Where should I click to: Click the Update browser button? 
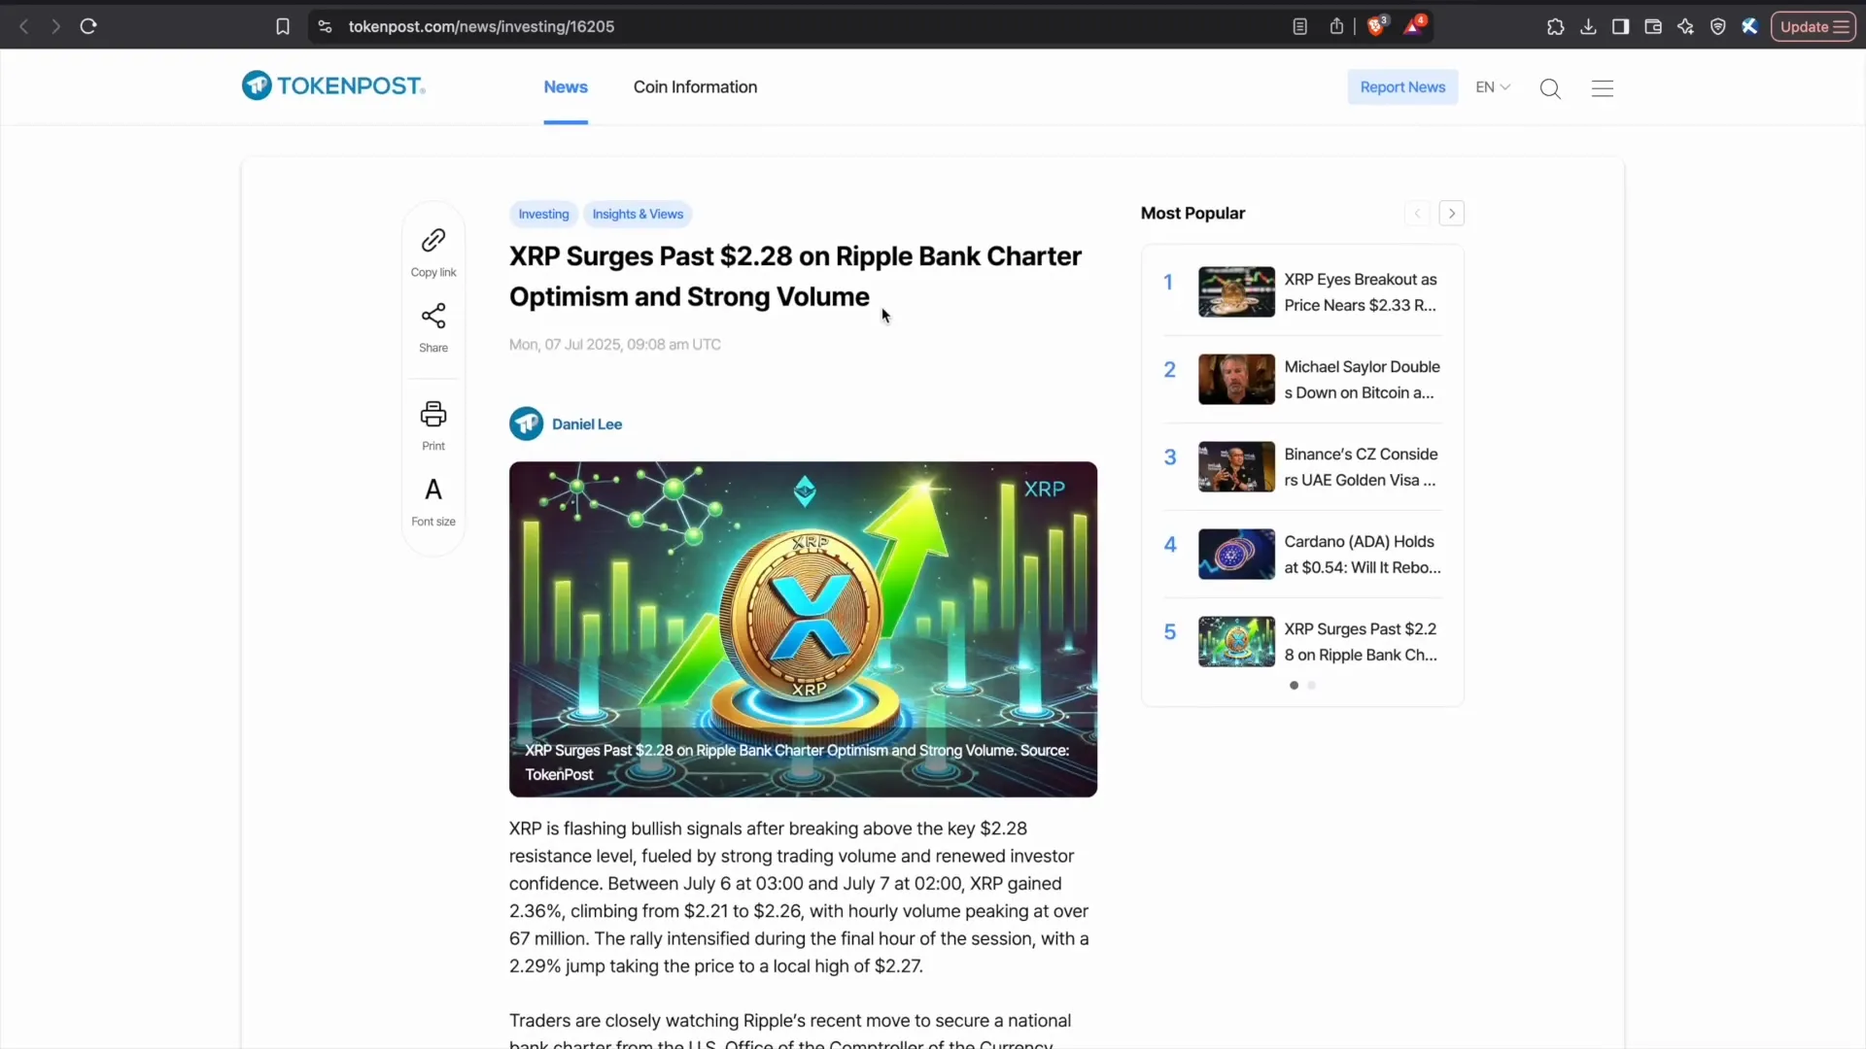1814,26
